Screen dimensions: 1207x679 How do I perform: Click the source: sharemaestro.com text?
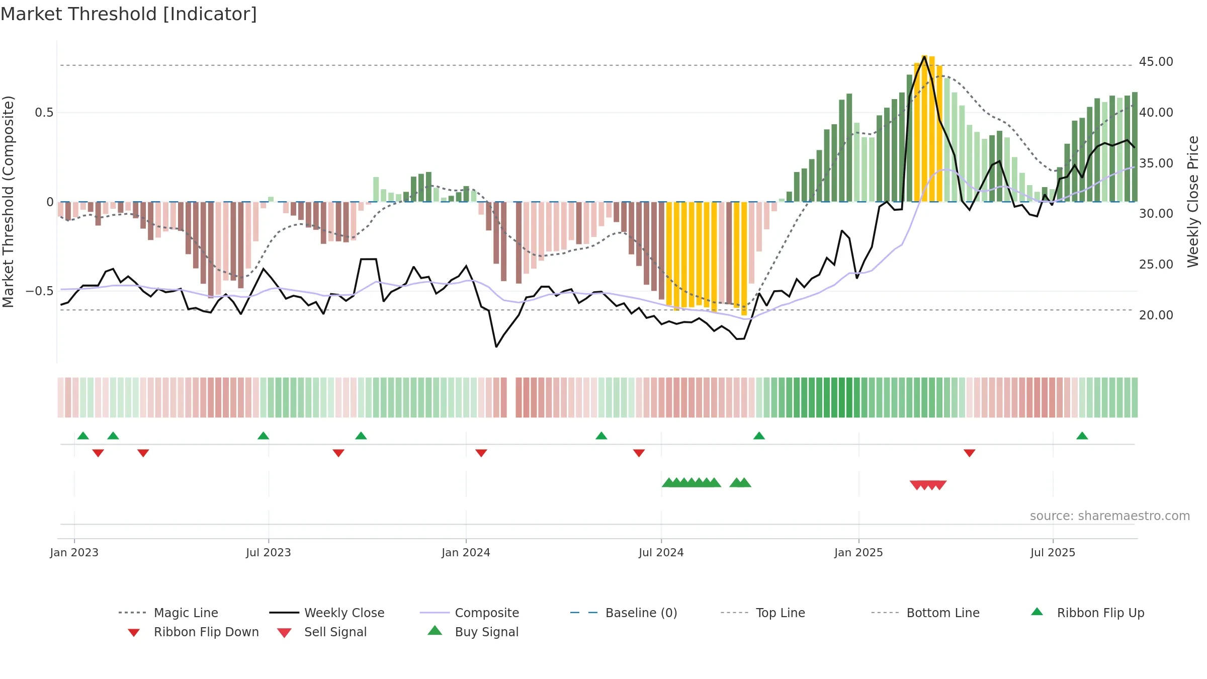(1110, 516)
